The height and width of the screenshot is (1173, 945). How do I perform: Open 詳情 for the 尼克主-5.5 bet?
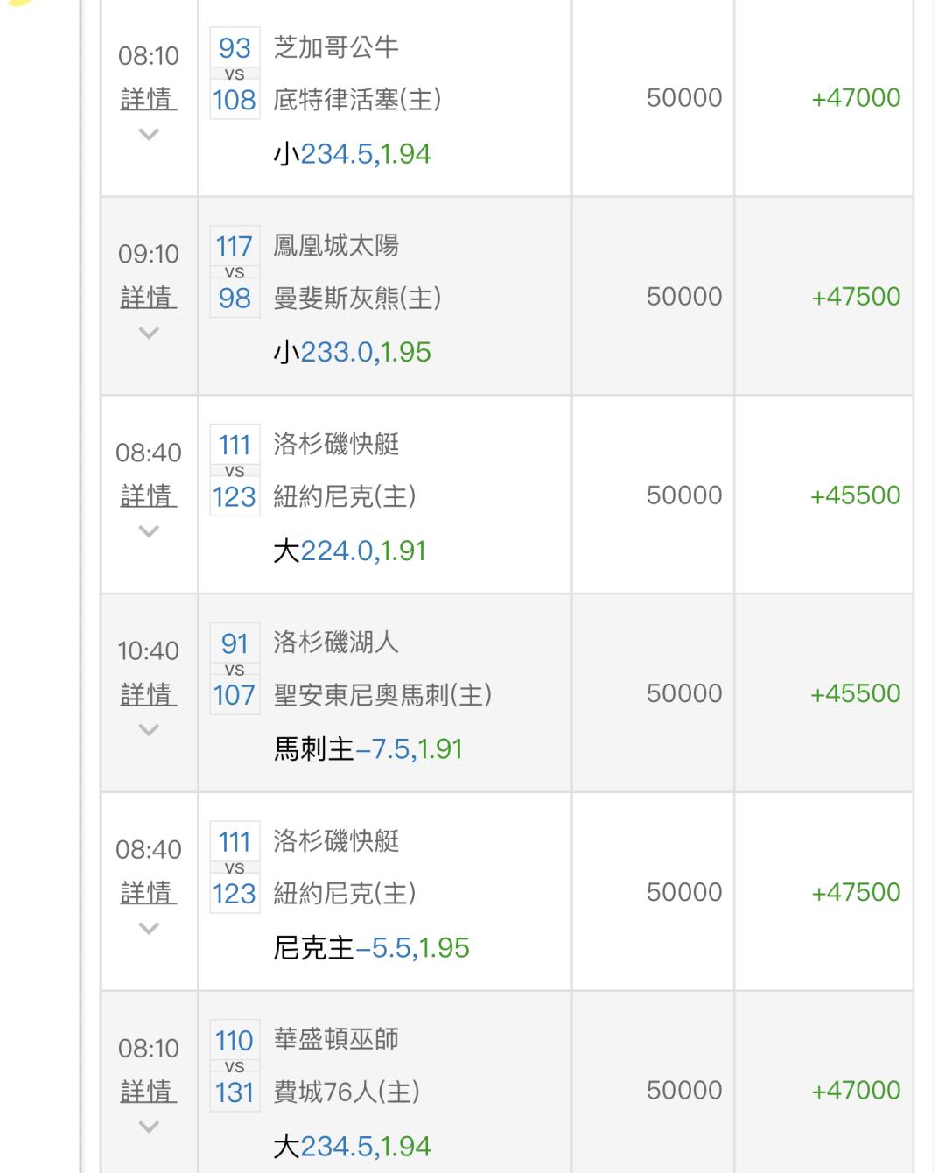tap(149, 893)
